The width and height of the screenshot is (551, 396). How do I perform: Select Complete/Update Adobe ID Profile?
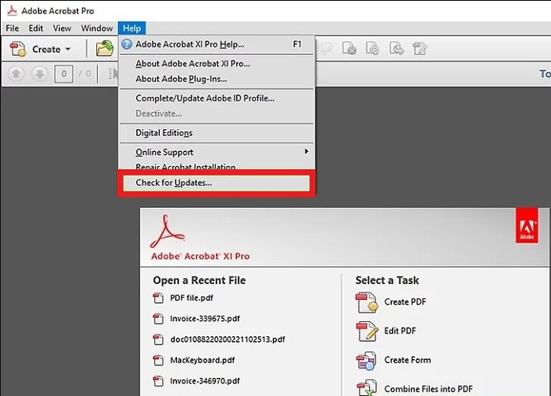tap(216, 98)
